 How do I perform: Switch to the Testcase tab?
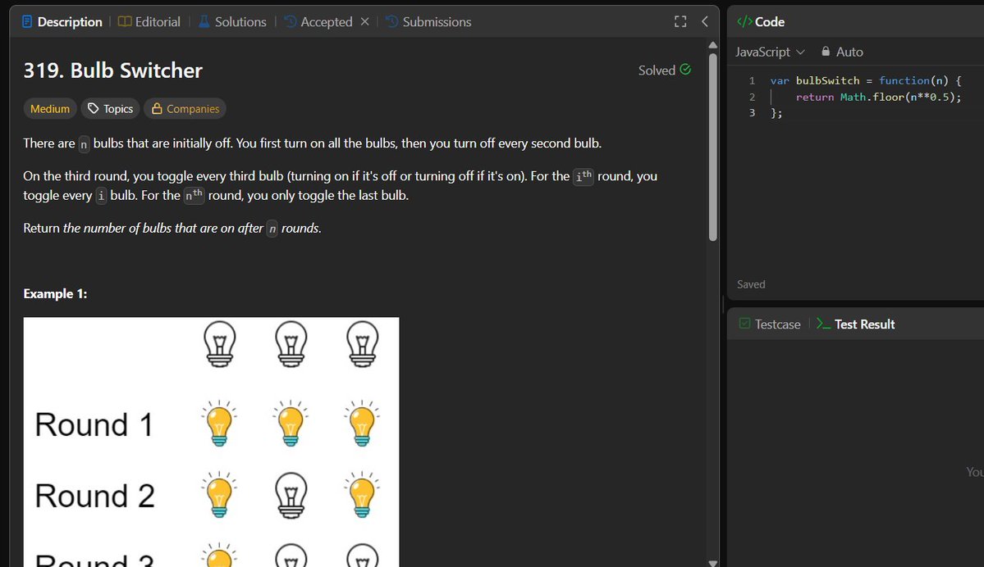[x=770, y=324]
